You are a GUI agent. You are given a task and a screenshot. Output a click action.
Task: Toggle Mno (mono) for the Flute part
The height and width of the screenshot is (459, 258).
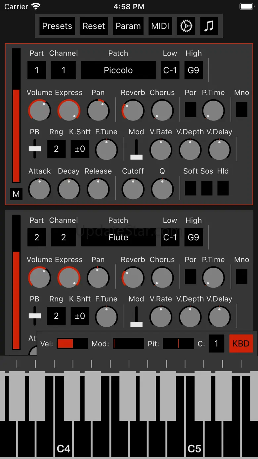(242, 277)
